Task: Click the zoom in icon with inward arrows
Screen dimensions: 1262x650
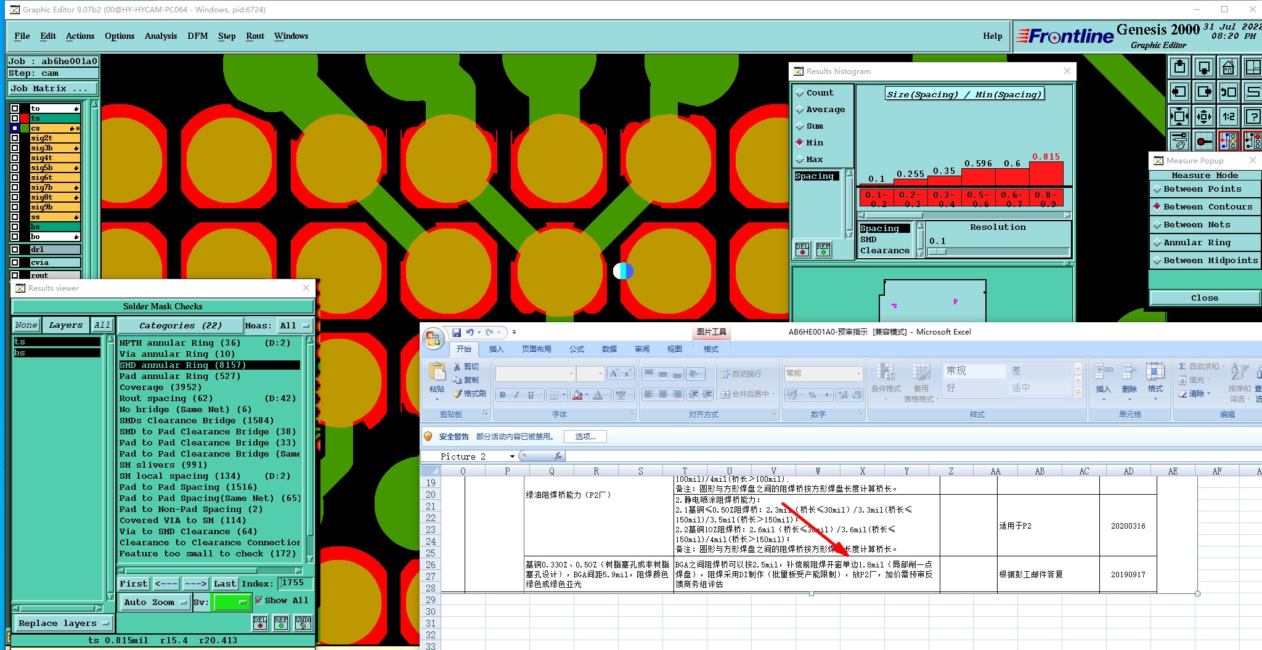Action: [1179, 116]
